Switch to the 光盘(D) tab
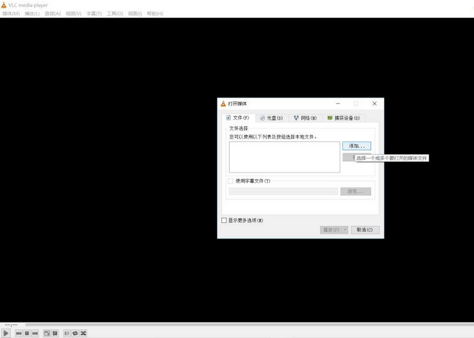This screenshot has height=338, width=474. point(272,118)
